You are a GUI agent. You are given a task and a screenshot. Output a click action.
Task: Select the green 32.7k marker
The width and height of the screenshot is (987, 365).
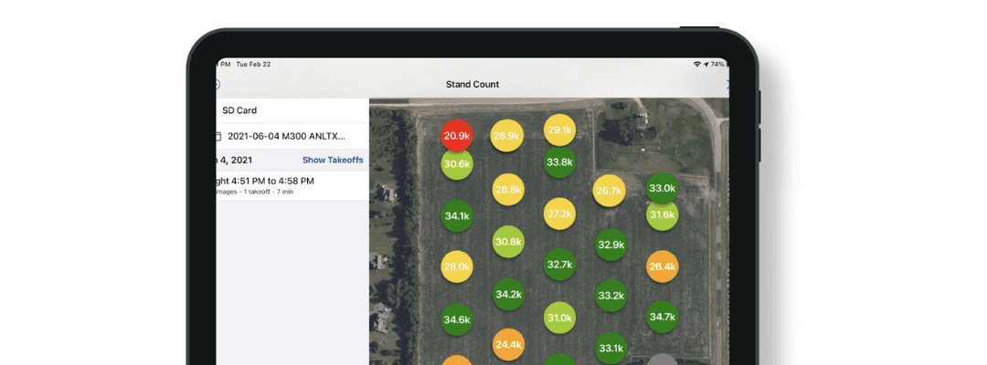point(559,265)
